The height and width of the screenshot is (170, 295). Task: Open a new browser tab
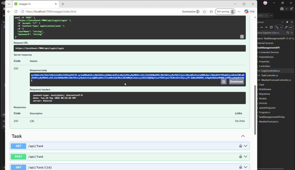point(63,4)
